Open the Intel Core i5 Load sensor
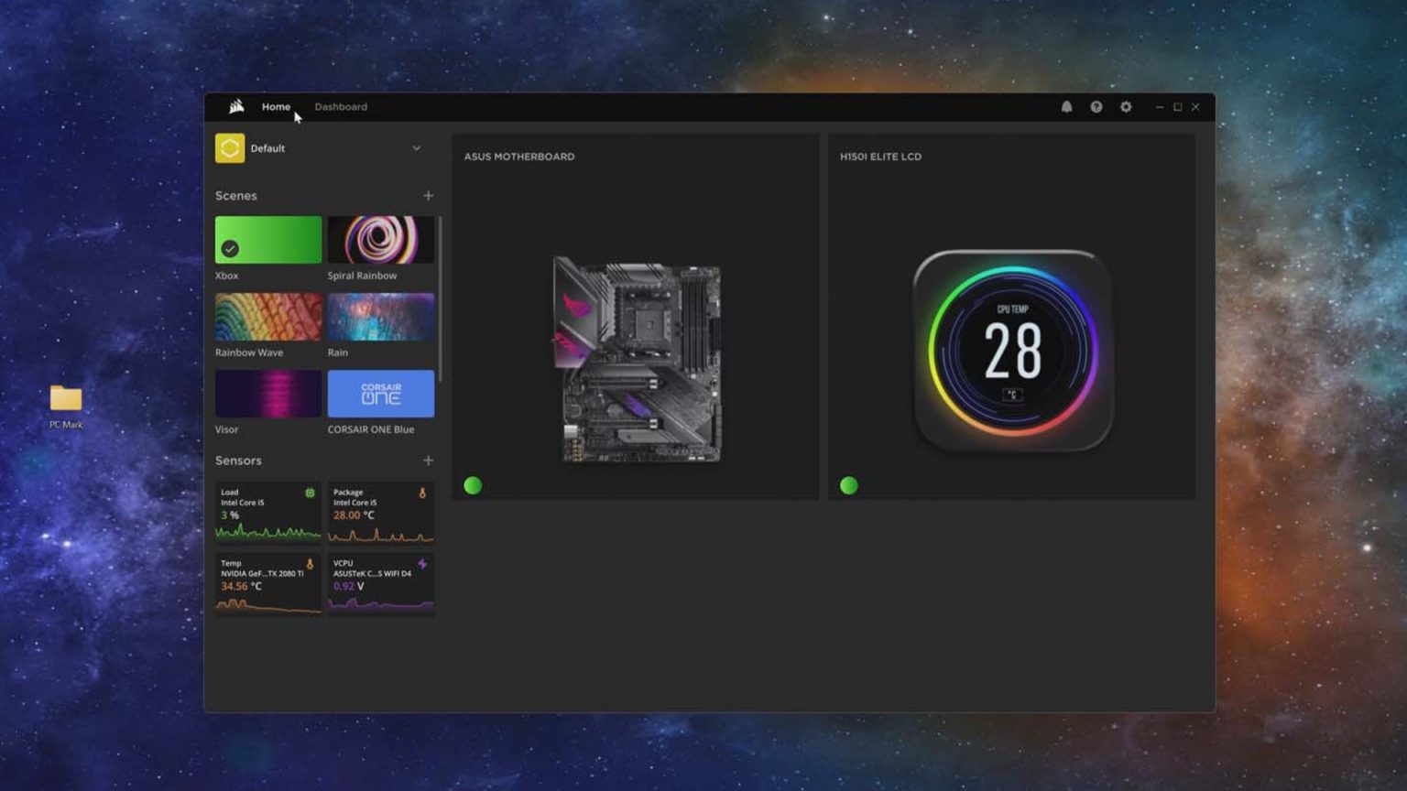1407x791 pixels. pos(268,513)
